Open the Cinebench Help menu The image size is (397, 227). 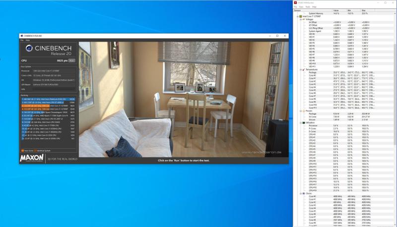coord(28,40)
